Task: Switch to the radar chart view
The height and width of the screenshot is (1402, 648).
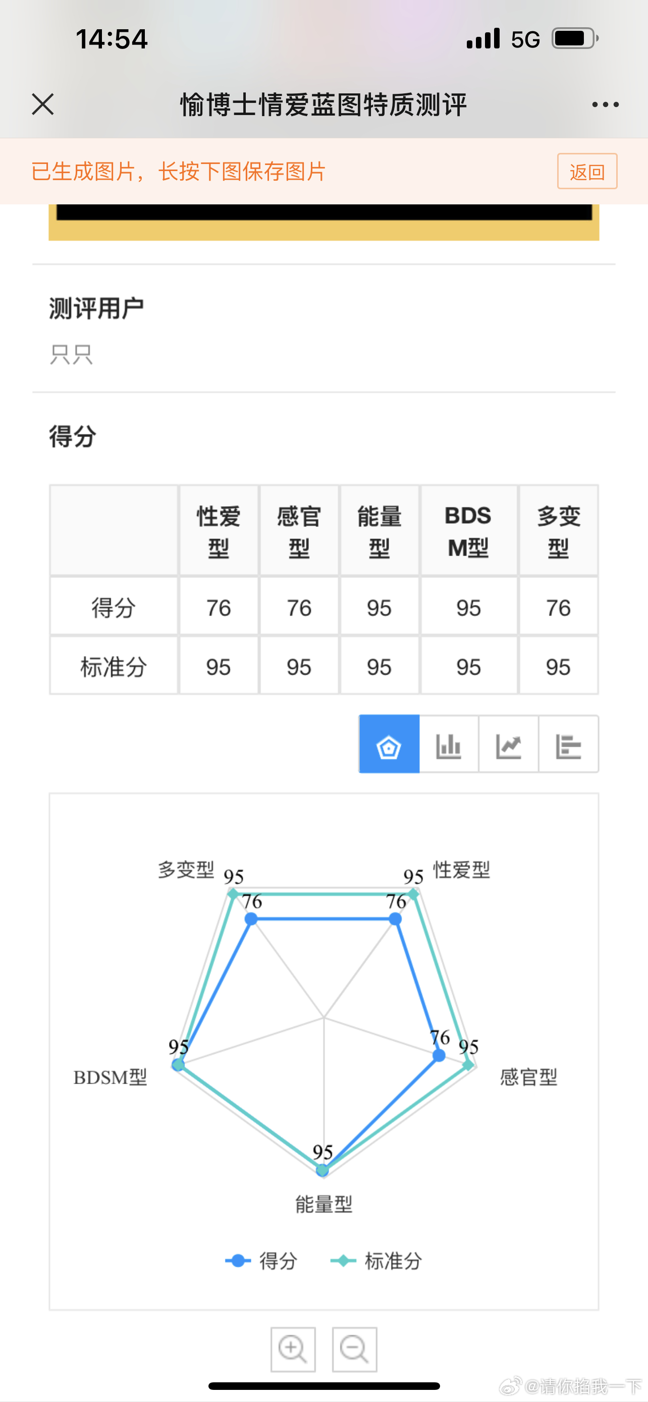Action: (x=389, y=744)
